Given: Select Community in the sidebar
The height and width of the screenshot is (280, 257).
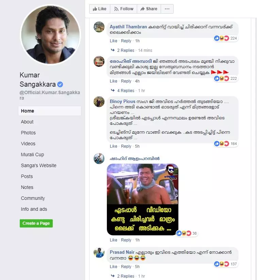Looking at the screenshot, I should click(x=33, y=198).
